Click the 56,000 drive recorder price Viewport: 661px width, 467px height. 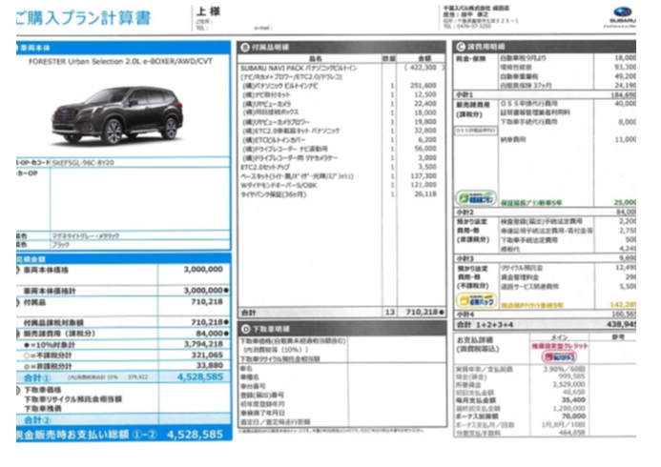[x=425, y=149]
